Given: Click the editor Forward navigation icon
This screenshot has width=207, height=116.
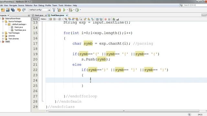Looking at the screenshot, I should [x=60, y=19].
